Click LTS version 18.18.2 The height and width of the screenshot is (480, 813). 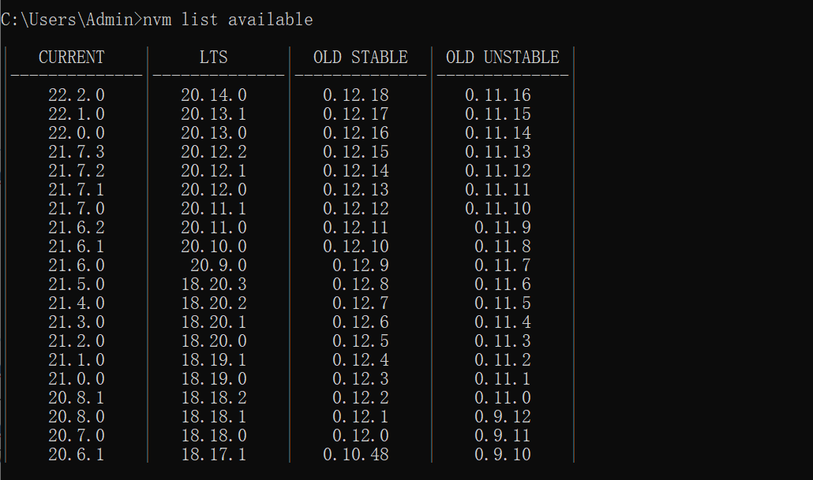pos(214,398)
